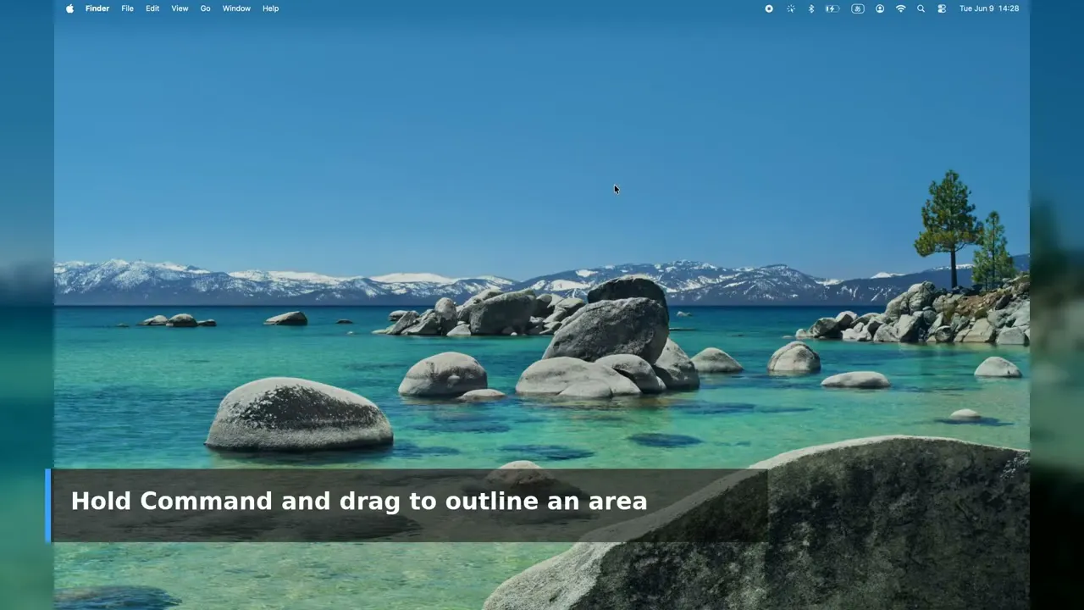Click the date and time Tue Jun 9 14:28
1084x610 pixels.
[x=989, y=8]
